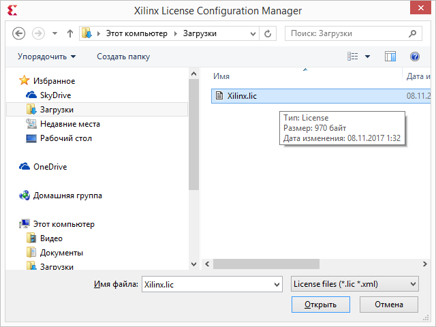Screen dimensions: 436x327
Task: Open the help button
Action: coord(415,57)
